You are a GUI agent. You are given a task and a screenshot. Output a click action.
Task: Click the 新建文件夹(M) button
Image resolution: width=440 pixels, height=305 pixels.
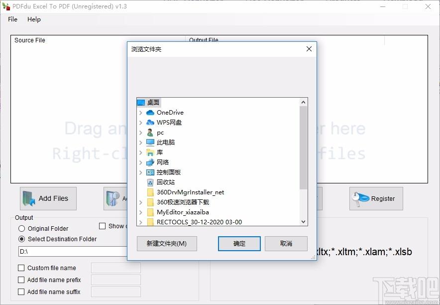167,244
